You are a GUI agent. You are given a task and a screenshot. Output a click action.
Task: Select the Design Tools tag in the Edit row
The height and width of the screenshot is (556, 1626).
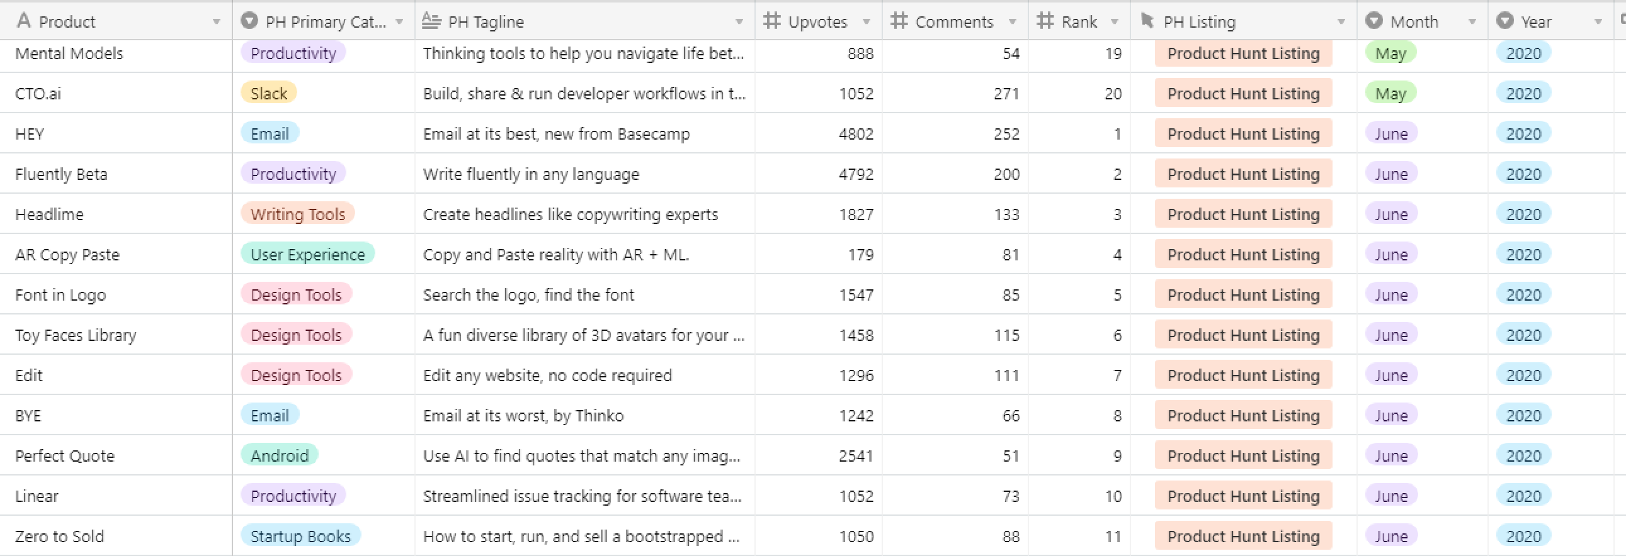(x=296, y=375)
